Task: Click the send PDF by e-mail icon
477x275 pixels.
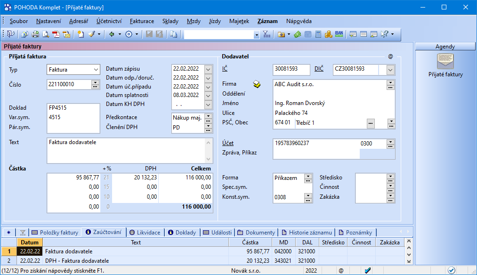Action: click(66, 34)
